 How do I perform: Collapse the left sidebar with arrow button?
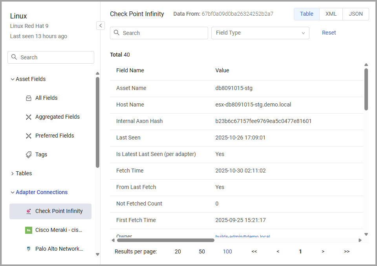(101, 26)
